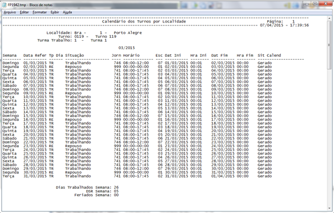Open the Ajuda menu
334x213 pixels.
coord(67,12)
